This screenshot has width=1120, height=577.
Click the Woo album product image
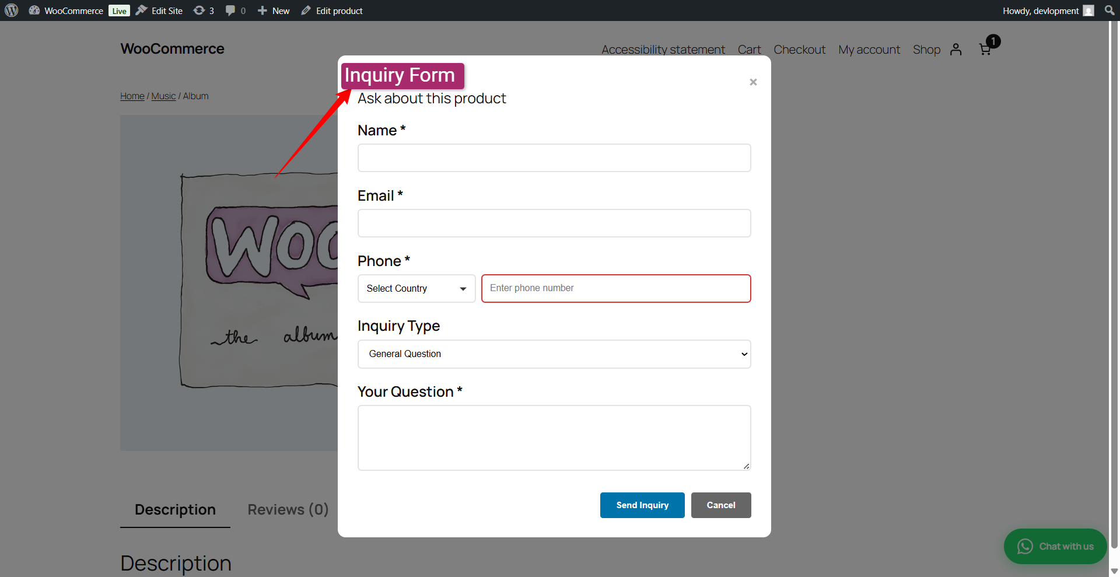click(x=229, y=283)
